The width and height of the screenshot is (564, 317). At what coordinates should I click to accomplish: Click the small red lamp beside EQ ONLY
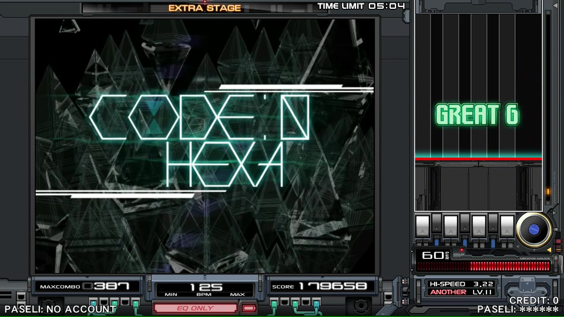[x=249, y=308]
